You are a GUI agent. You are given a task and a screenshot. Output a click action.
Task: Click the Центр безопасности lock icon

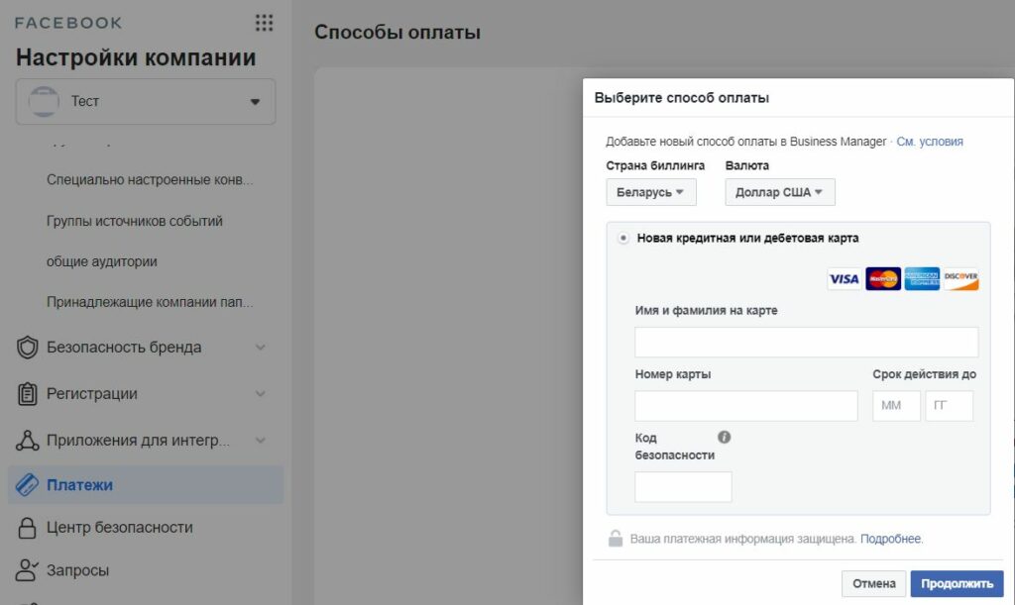pos(27,528)
